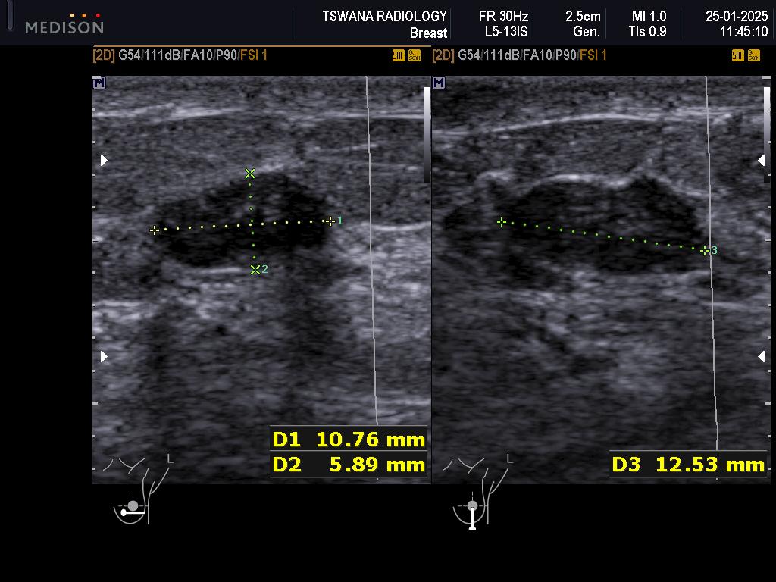Click upper focus arrow on left image

click(x=104, y=160)
